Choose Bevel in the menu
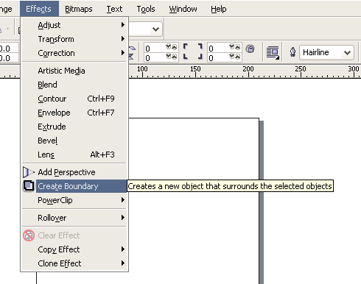The height and width of the screenshot is (284, 361). pos(74,141)
